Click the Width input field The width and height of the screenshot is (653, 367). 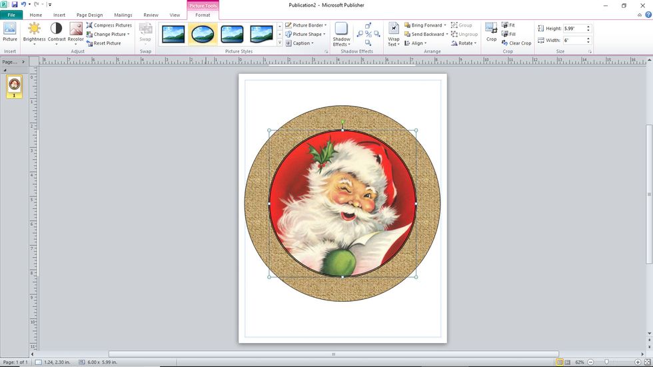(574, 41)
